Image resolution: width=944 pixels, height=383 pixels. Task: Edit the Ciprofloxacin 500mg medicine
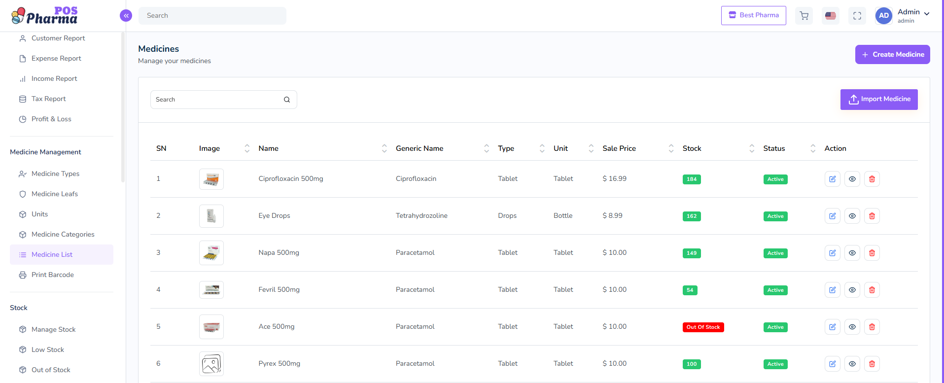(832, 179)
